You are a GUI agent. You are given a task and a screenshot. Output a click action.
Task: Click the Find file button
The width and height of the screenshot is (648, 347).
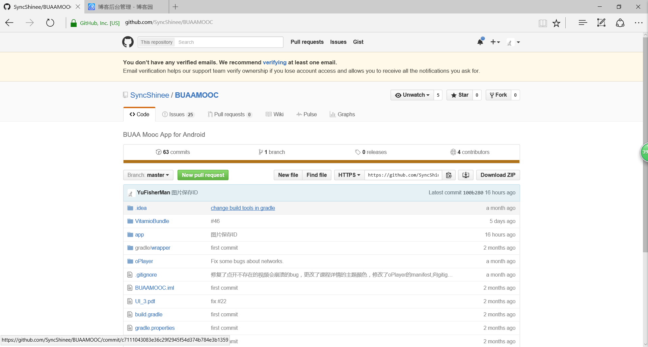(x=317, y=175)
